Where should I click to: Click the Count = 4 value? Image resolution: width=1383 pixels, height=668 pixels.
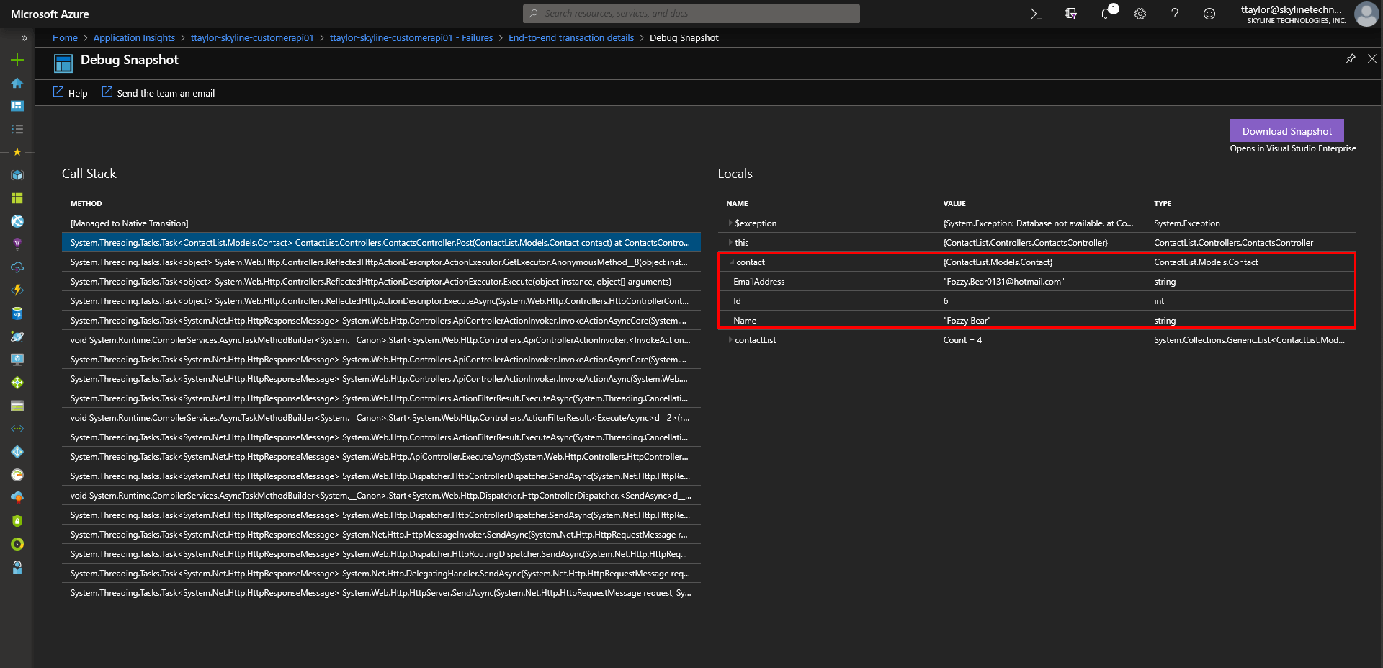[962, 340]
